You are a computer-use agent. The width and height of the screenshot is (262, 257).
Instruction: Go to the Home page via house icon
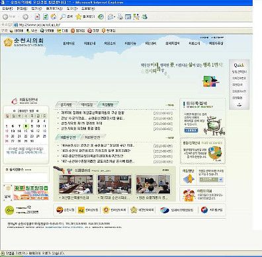(54, 17)
